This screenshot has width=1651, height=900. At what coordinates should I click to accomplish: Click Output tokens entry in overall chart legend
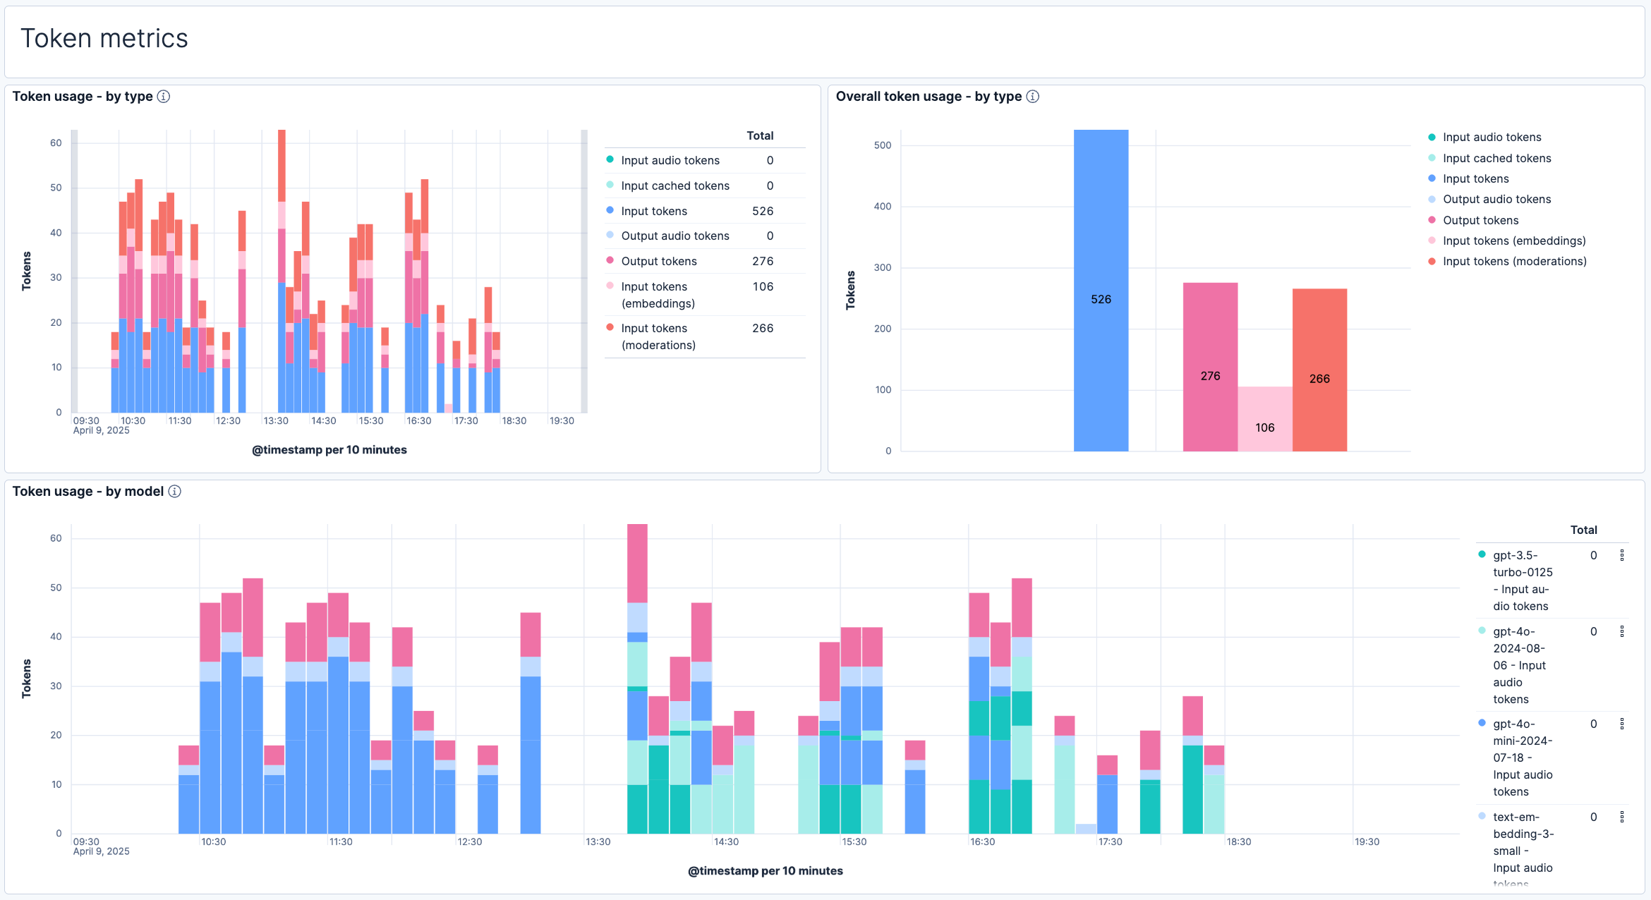click(x=1480, y=221)
